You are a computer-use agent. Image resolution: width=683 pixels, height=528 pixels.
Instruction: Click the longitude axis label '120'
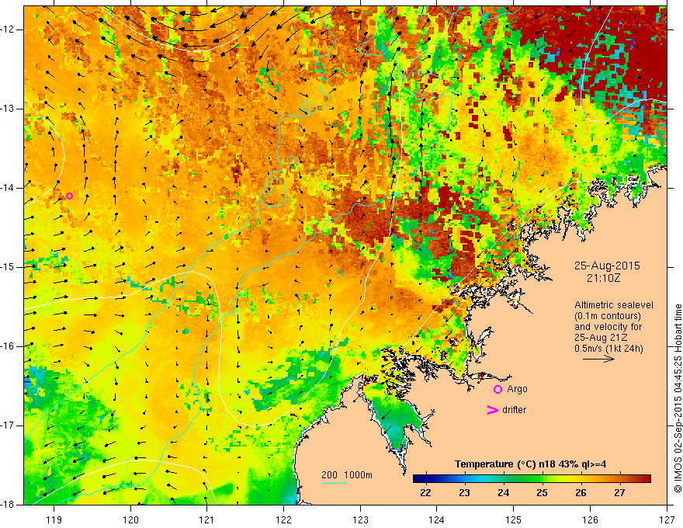(x=130, y=519)
